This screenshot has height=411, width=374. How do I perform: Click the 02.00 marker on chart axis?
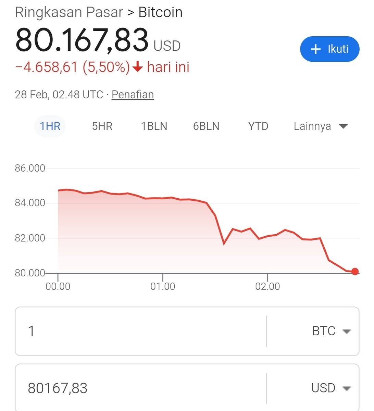(x=267, y=286)
